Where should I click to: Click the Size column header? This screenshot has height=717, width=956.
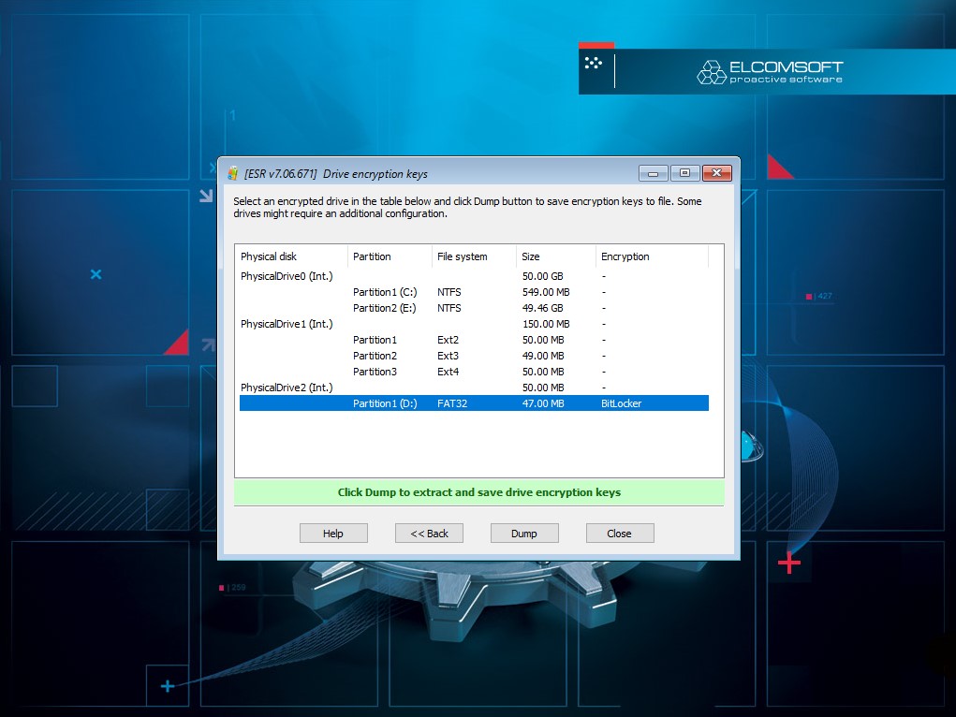[x=555, y=256]
